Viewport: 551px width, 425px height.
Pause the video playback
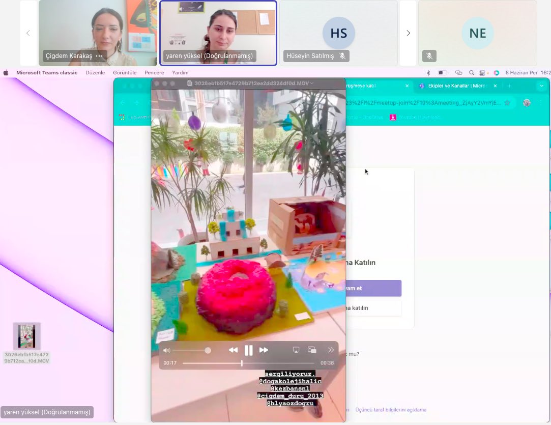click(x=248, y=350)
